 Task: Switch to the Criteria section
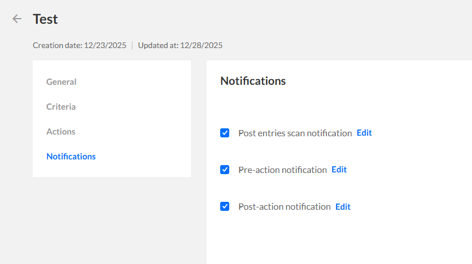pyautogui.click(x=61, y=107)
